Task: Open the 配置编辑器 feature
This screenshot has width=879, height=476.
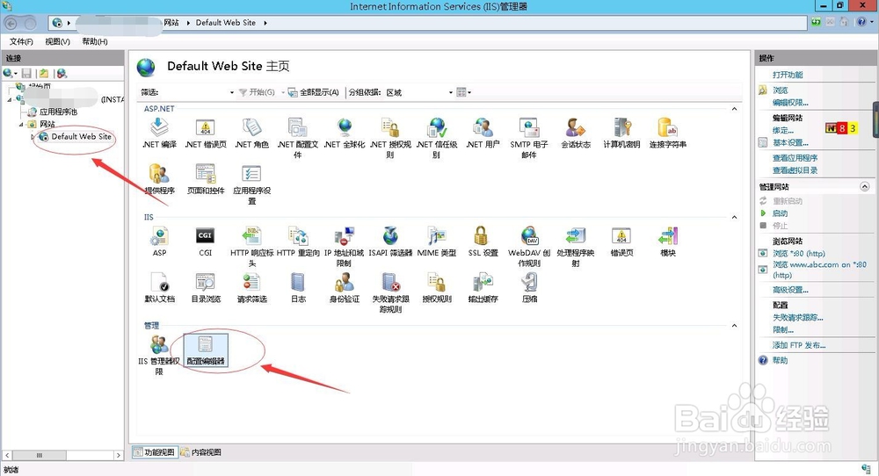Action: 206,350
